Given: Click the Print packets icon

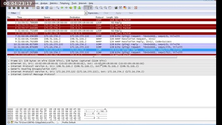Looking at the screenshot, I should pos(51,8).
